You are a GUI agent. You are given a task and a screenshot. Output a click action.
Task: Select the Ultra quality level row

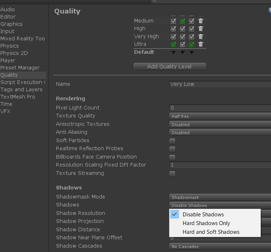tap(140, 44)
